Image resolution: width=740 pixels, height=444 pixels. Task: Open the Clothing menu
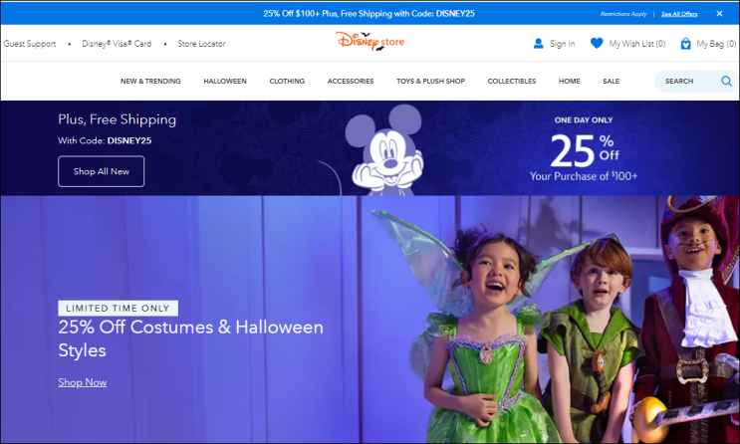tap(287, 82)
